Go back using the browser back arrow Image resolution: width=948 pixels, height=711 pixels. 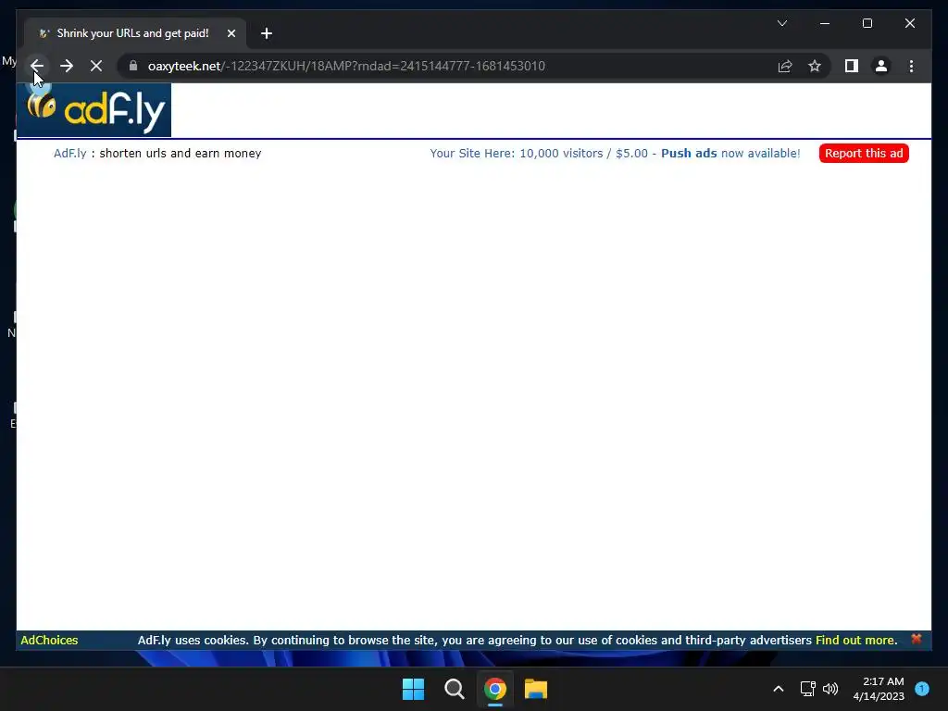pyautogui.click(x=37, y=66)
